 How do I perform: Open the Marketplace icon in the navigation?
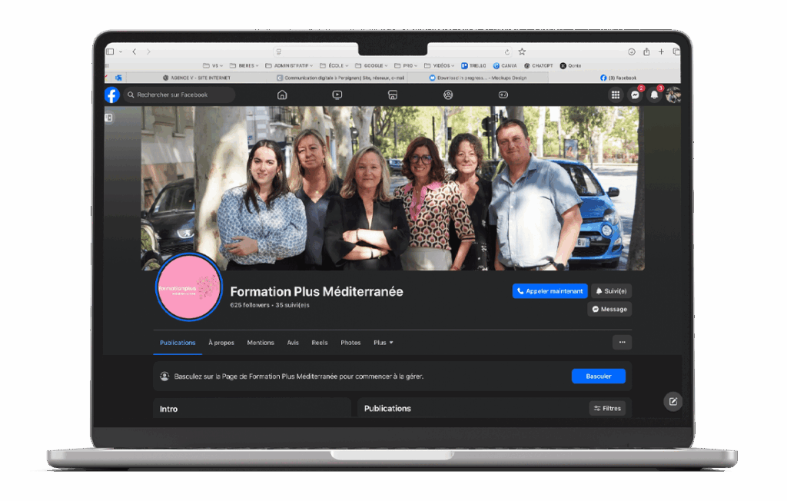coord(392,95)
